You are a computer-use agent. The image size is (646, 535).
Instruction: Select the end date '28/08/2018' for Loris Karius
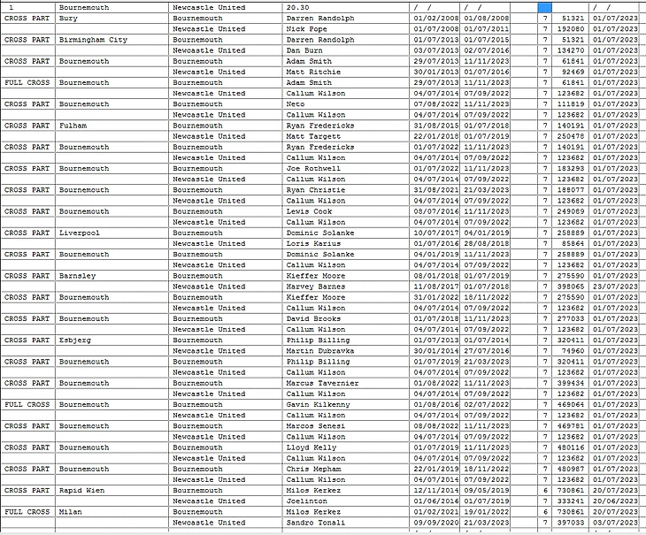(x=487, y=243)
